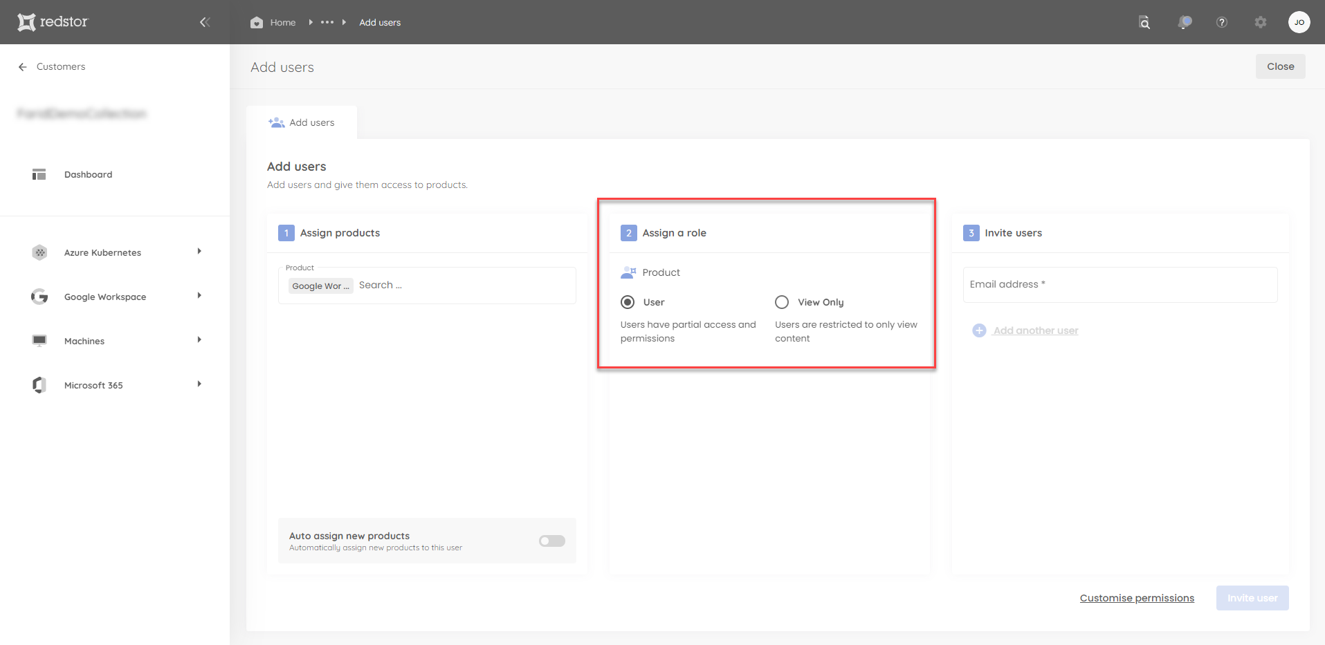
Task: Toggle Auto assign new products switch
Action: tap(552, 541)
